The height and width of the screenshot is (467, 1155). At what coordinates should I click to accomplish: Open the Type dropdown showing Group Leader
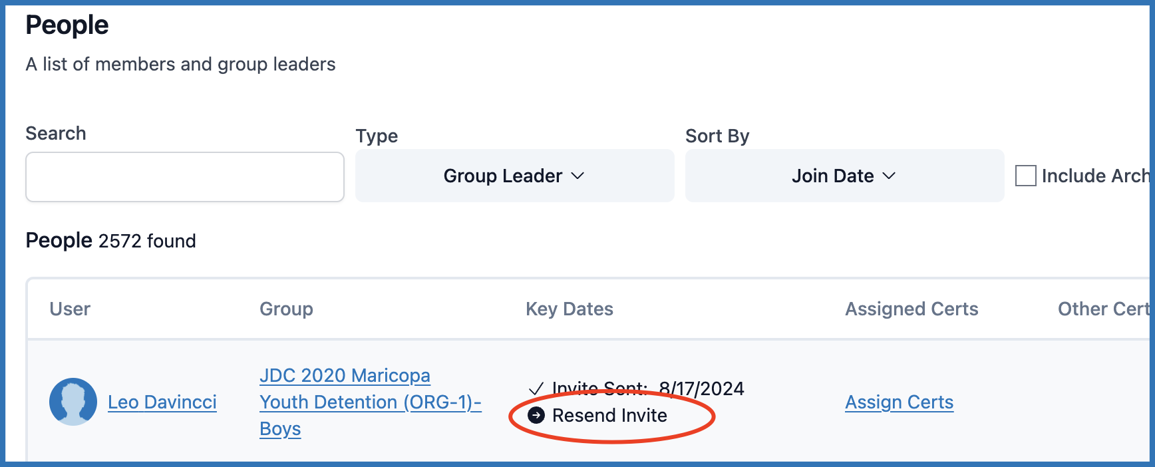click(514, 176)
